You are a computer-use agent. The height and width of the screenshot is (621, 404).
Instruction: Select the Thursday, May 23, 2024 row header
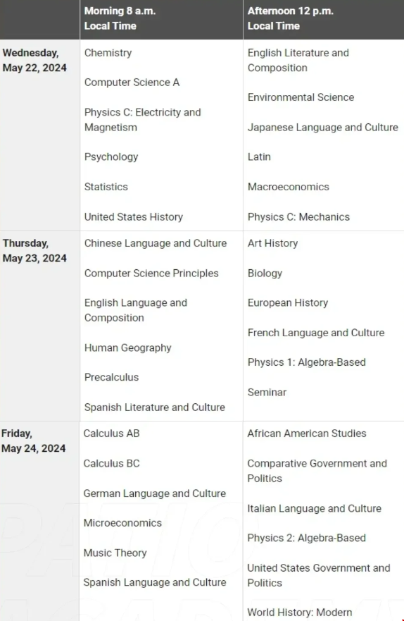34,251
